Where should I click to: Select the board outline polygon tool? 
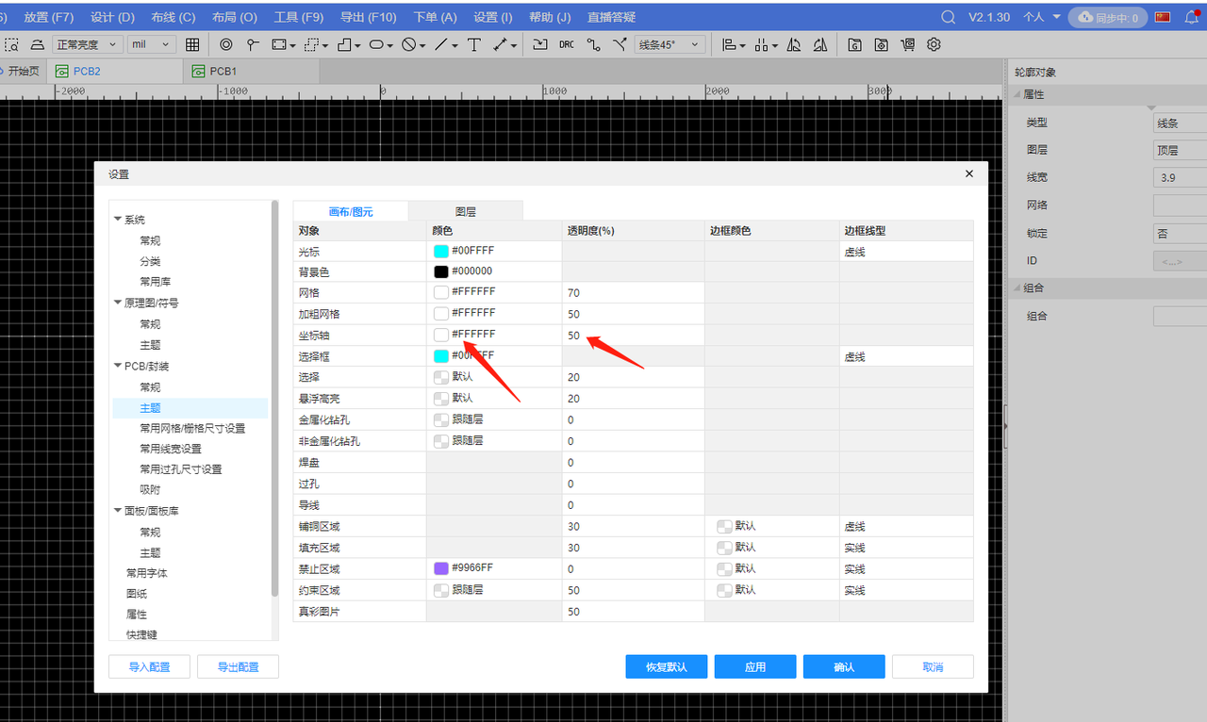[x=345, y=44]
